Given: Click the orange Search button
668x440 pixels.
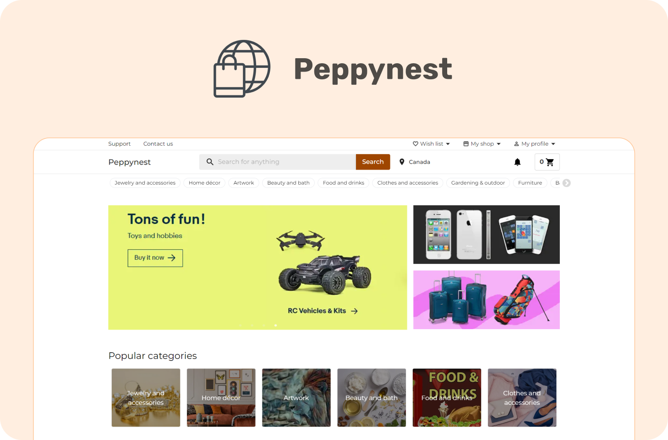Looking at the screenshot, I should (x=373, y=162).
